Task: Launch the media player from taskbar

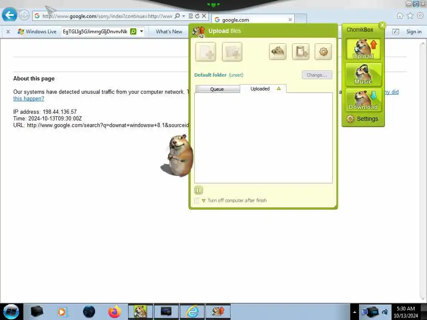Action: (62, 312)
